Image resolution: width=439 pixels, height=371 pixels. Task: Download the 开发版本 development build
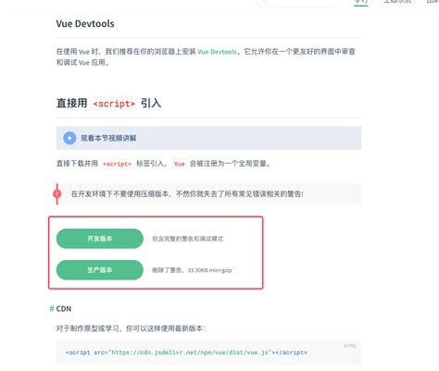click(x=100, y=239)
